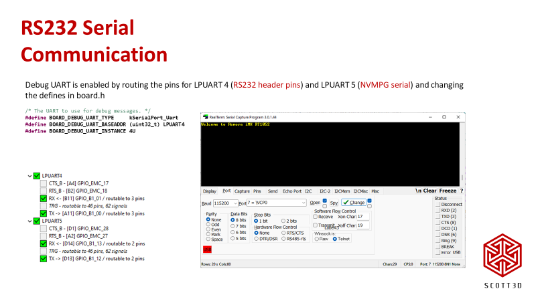
Task: Uncheck TX [D13] GPIO_B1_12 pin
Action: click(x=44, y=259)
